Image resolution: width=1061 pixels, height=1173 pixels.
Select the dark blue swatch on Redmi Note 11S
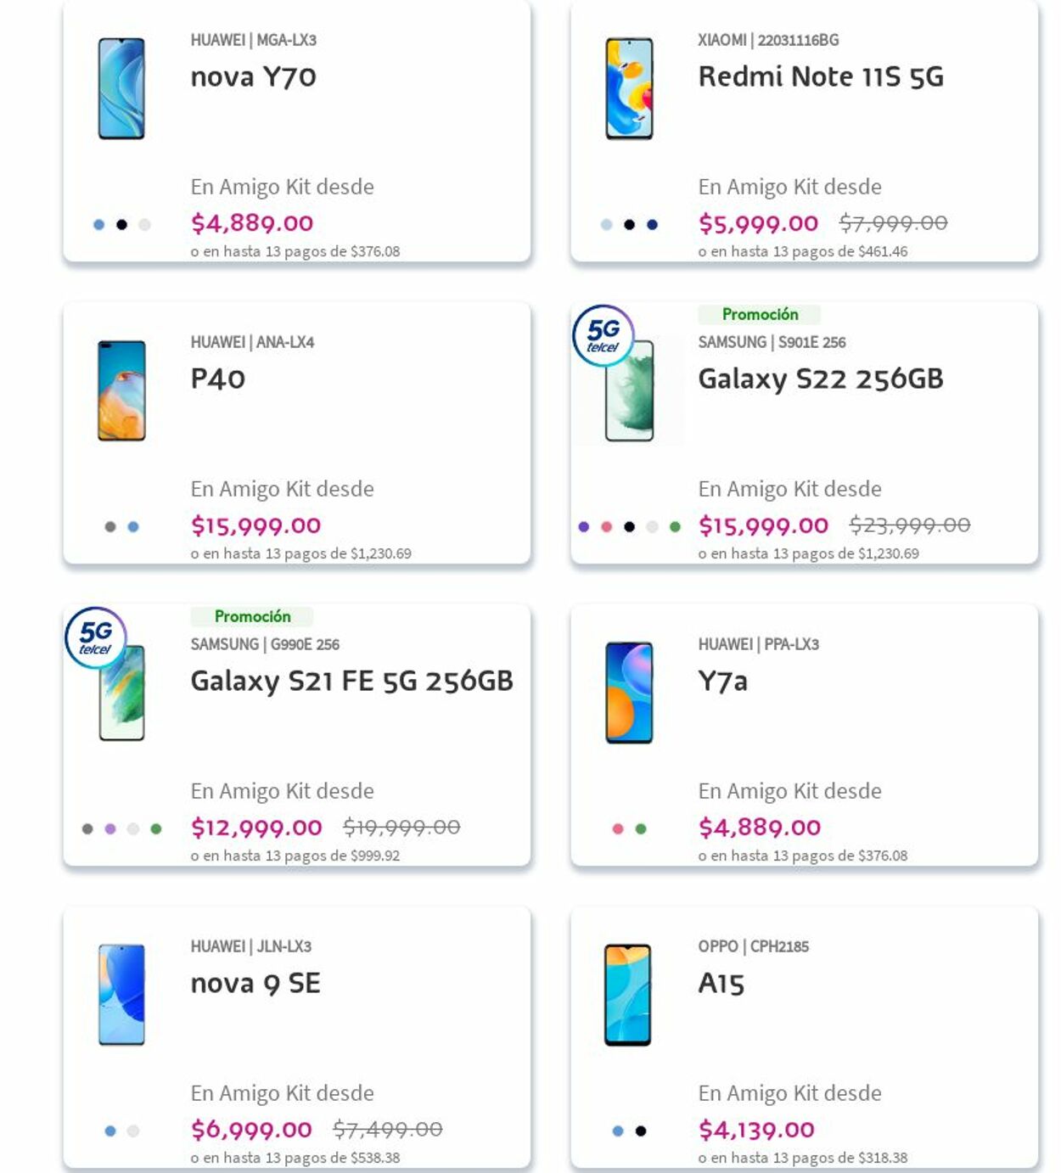(651, 223)
